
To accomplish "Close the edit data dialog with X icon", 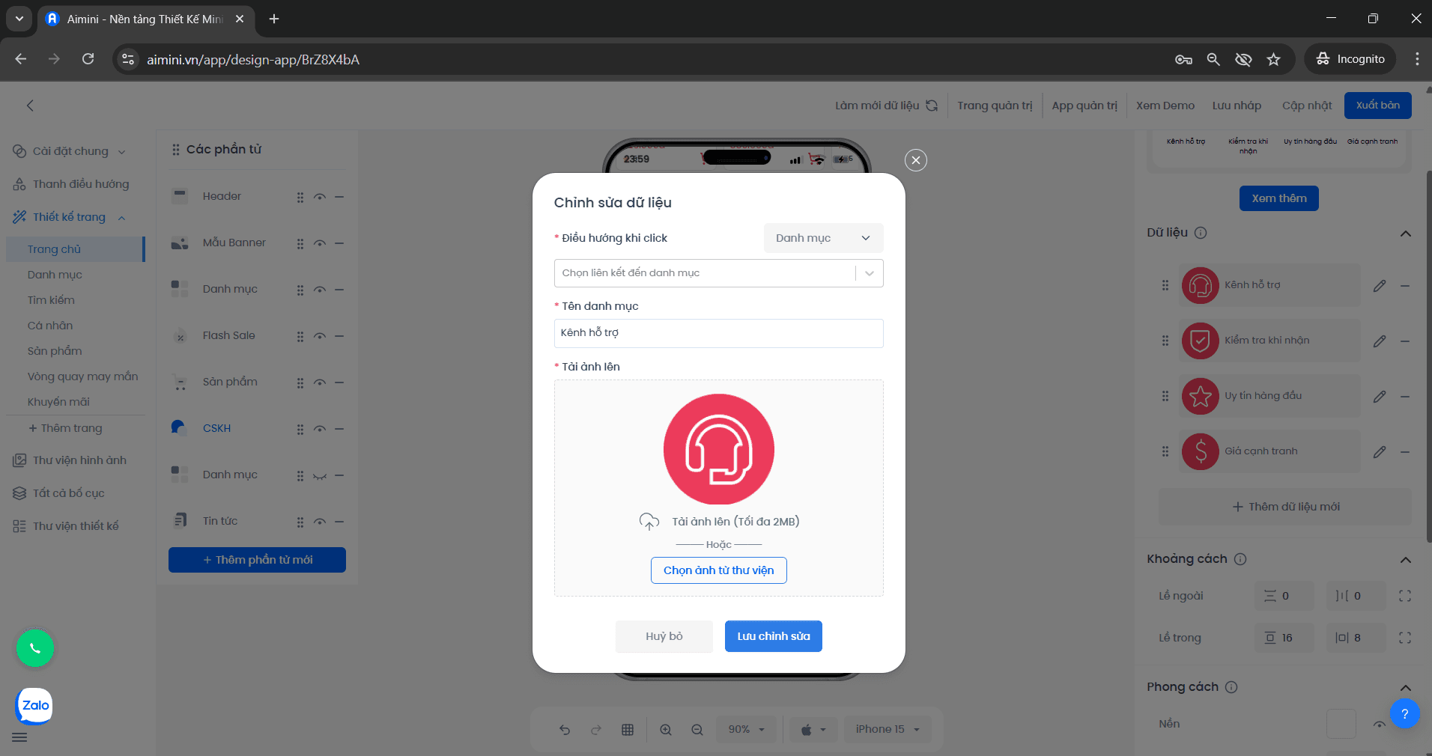I will [x=915, y=160].
